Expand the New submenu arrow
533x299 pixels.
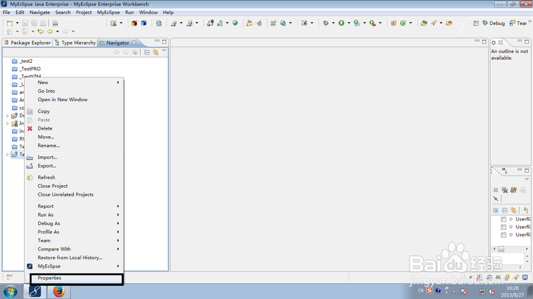point(118,82)
